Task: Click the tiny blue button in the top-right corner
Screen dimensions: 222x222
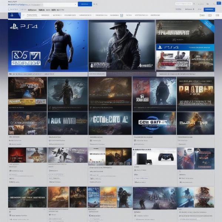Action: click(219, 3)
